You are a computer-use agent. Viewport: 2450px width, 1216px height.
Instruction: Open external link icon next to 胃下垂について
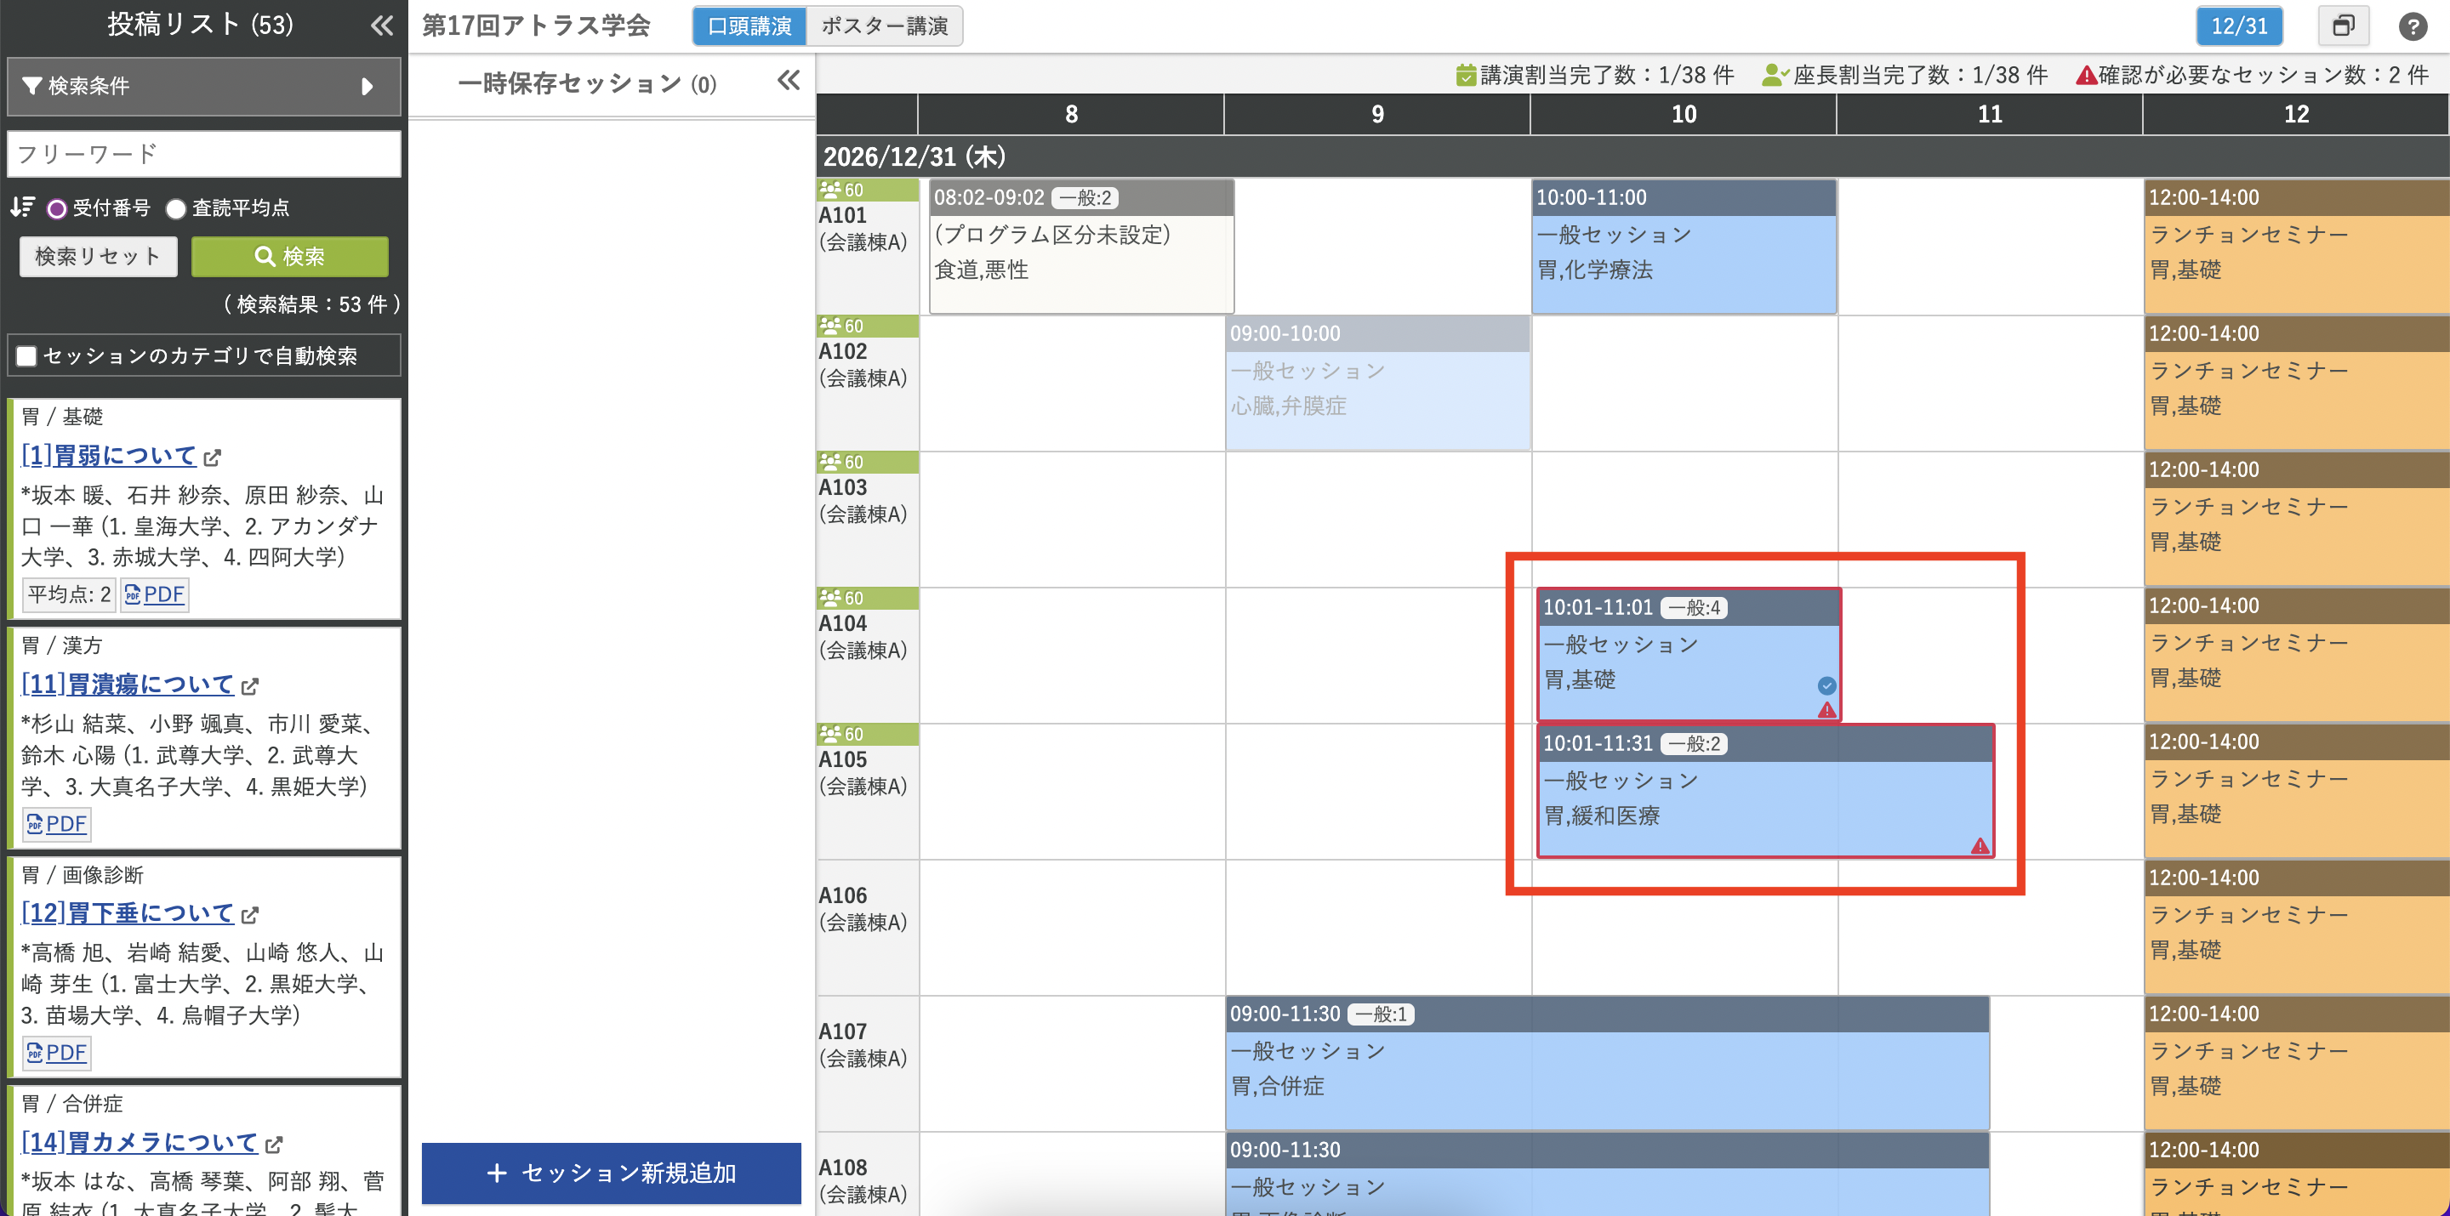pyautogui.click(x=250, y=915)
